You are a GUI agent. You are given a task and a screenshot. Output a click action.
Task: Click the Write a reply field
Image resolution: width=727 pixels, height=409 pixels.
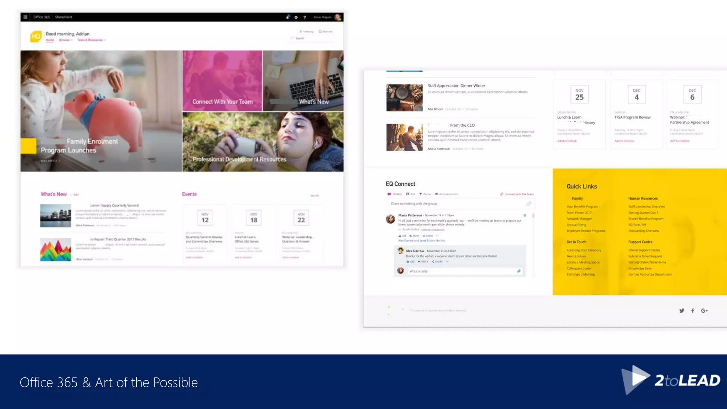pyautogui.click(x=465, y=271)
